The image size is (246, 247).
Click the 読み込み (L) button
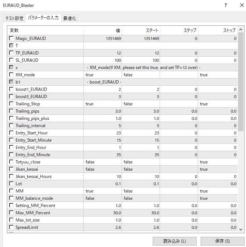[x=175, y=241]
